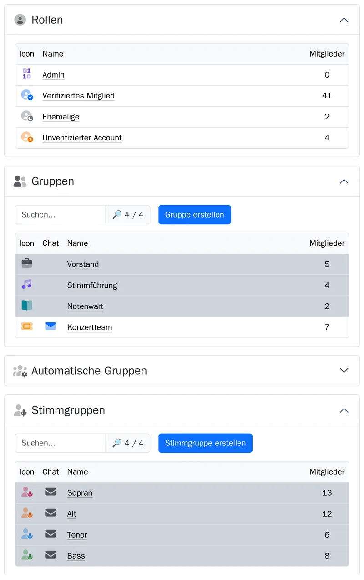Collapse the Gruppen section
This screenshot has width=364, height=580.
pyautogui.click(x=344, y=181)
